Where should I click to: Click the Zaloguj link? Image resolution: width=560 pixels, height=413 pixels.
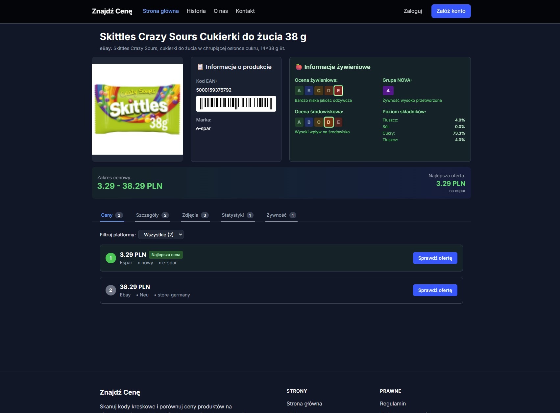[x=412, y=11]
